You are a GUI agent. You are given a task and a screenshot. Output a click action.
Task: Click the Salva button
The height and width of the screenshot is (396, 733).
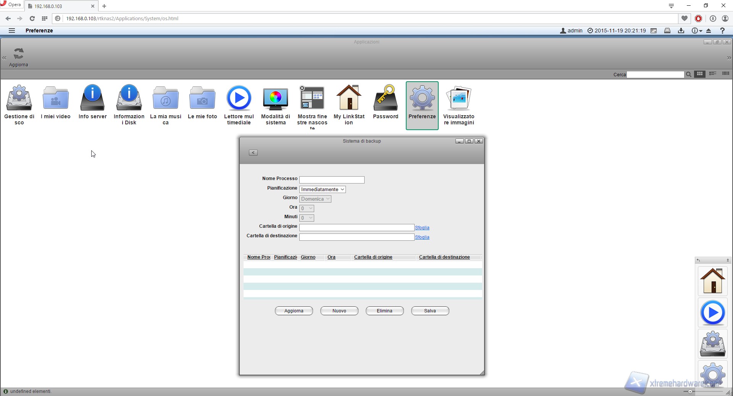pyautogui.click(x=430, y=311)
